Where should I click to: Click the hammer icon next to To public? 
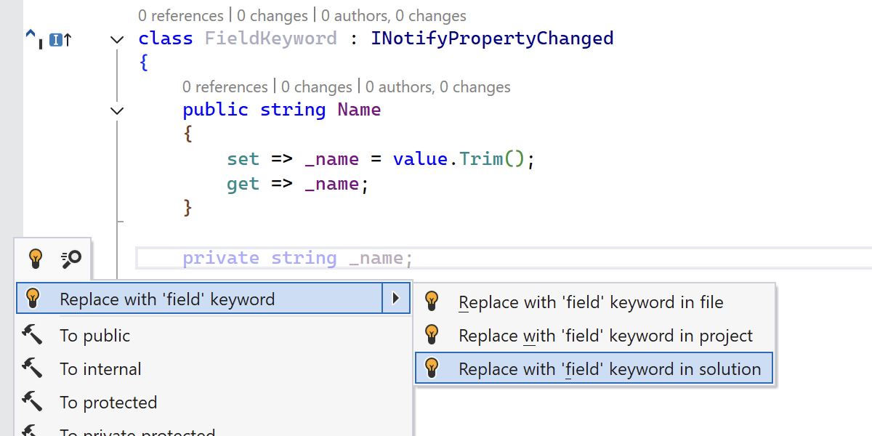click(32, 336)
